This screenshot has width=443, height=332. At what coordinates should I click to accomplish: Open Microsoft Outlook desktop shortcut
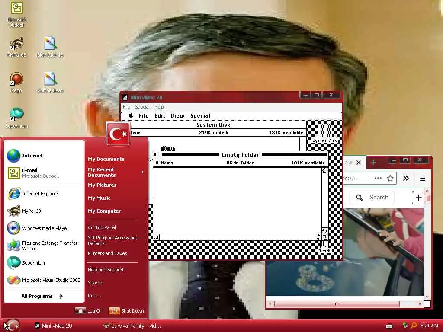(x=16, y=14)
